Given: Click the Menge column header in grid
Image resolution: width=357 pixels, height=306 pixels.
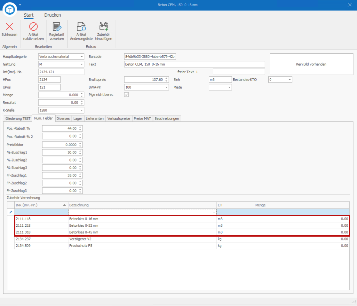Looking at the screenshot, I should coord(302,205).
